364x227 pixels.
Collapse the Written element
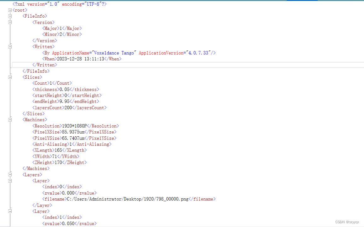(x=10, y=46)
